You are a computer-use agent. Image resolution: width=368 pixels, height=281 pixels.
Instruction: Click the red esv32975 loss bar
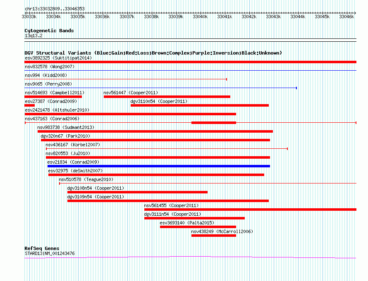click(x=156, y=175)
